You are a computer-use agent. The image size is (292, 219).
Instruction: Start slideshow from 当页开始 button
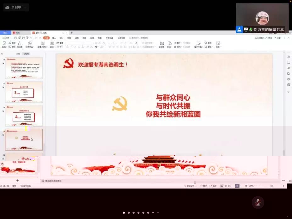30,45
